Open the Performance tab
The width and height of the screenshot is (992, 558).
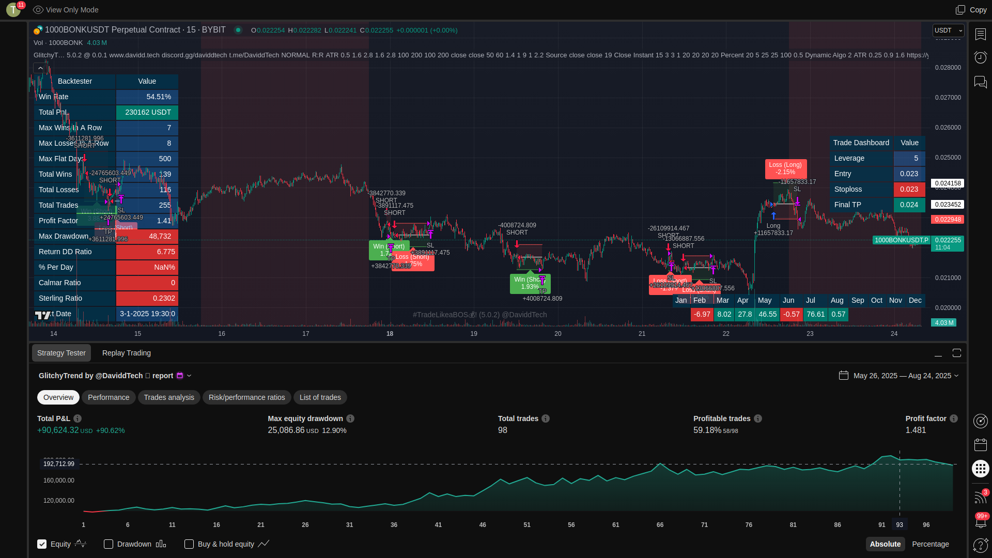coord(109,397)
